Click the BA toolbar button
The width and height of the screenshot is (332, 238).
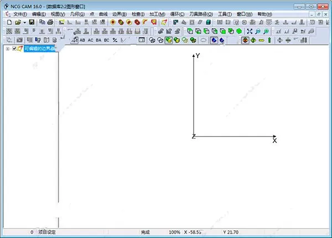pos(98,40)
